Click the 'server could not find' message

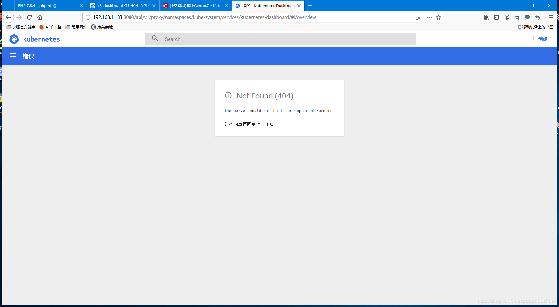click(279, 111)
